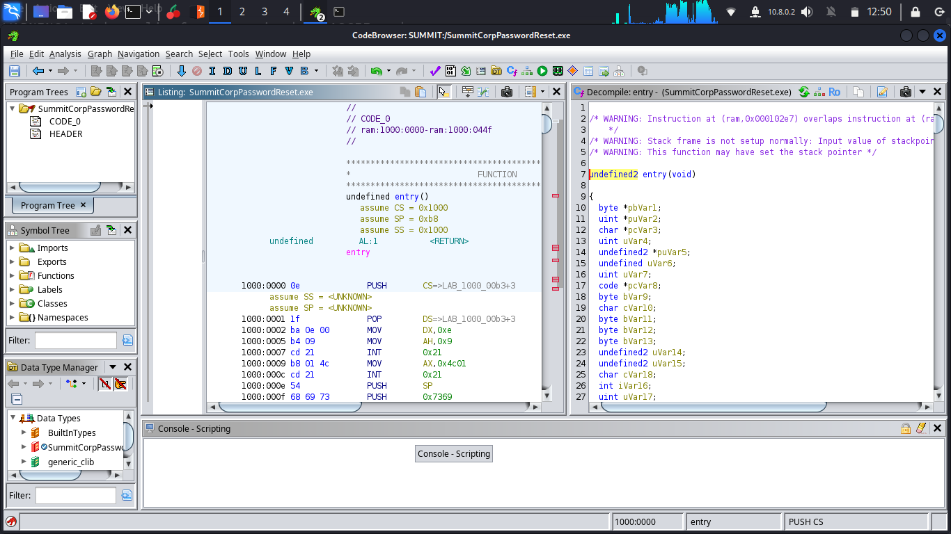
Task: Toggle the mouse hover mode in Listing header
Action: (443, 92)
